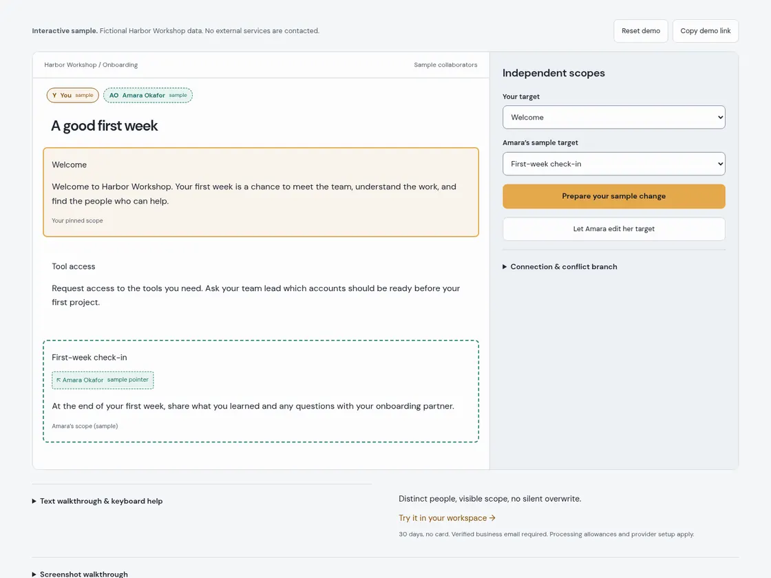The height and width of the screenshot is (578, 771).
Task: Click the First-week check-in section heading
Action: (x=89, y=357)
